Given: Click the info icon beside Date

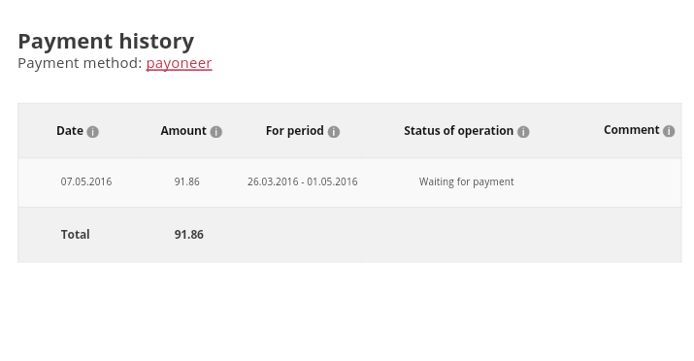Looking at the screenshot, I should (x=92, y=132).
